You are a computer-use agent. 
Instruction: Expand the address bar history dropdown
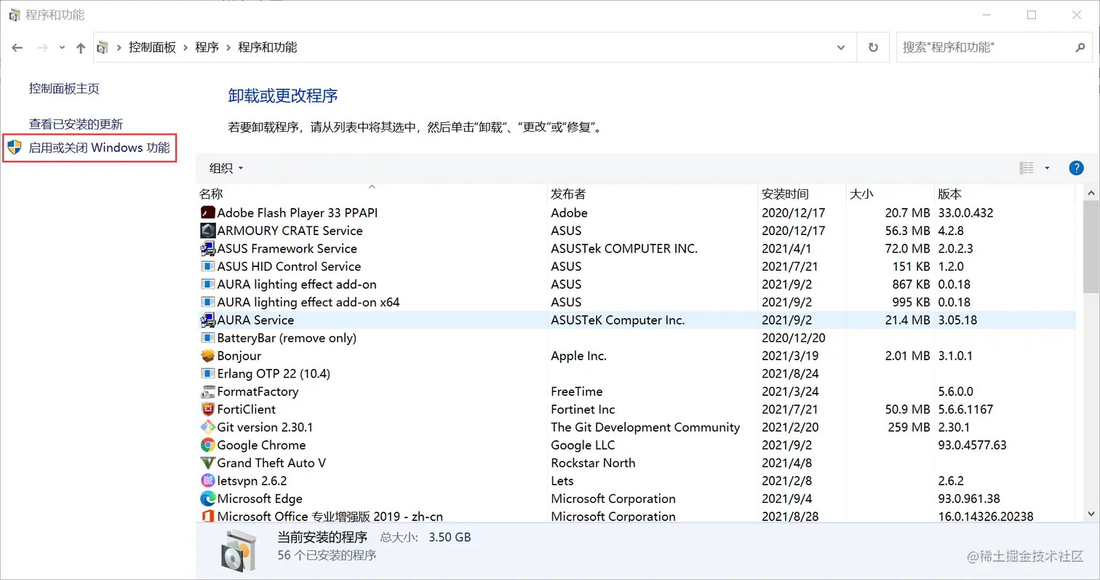842,47
